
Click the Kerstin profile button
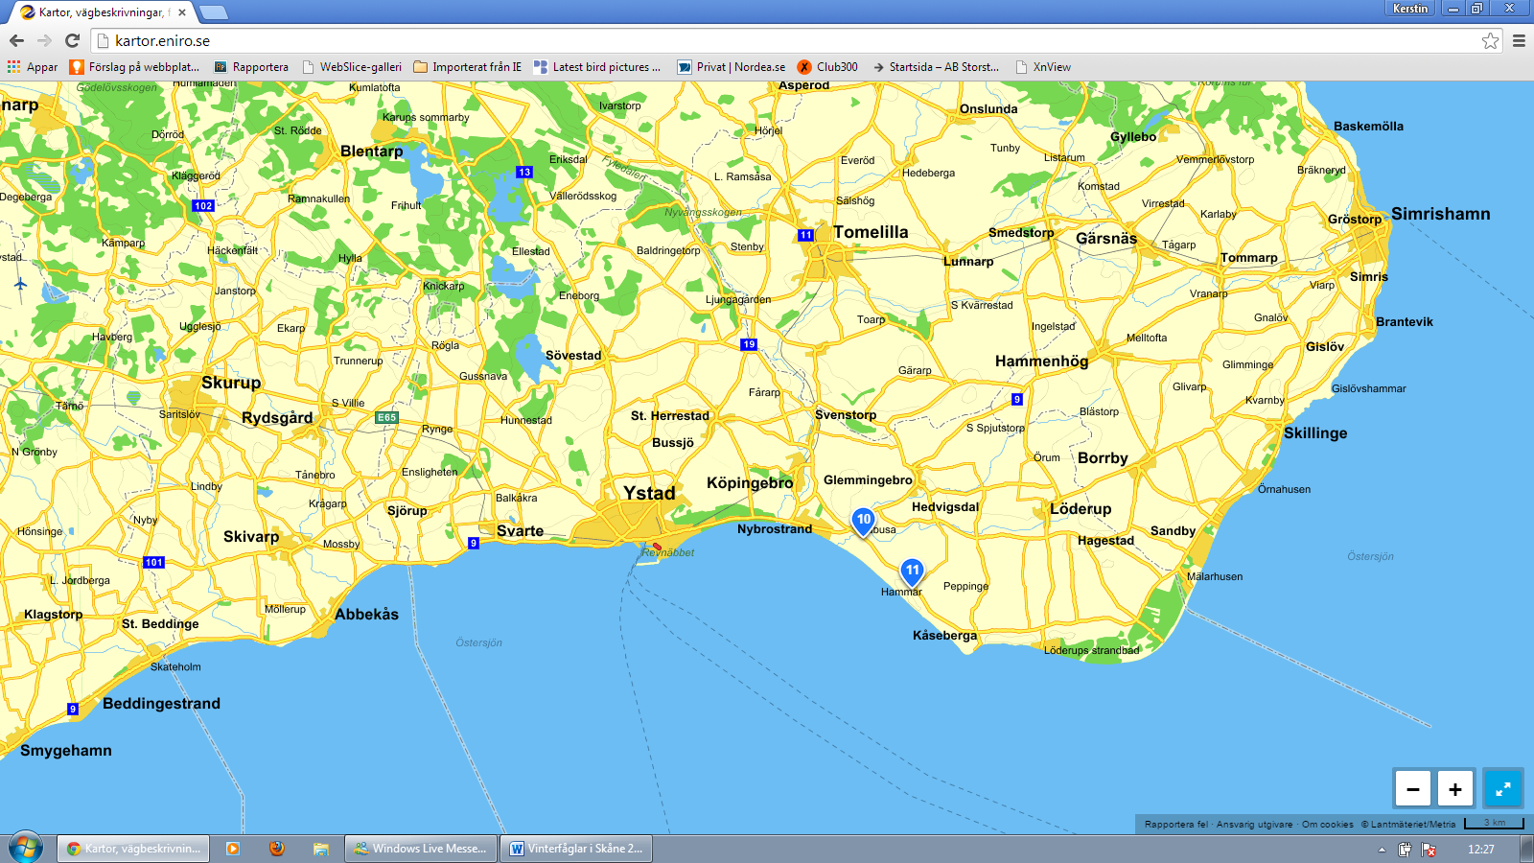(1410, 8)
